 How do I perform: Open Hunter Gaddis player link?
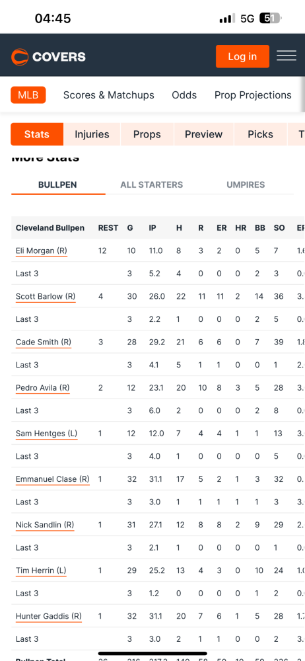(x=48, y=616)
